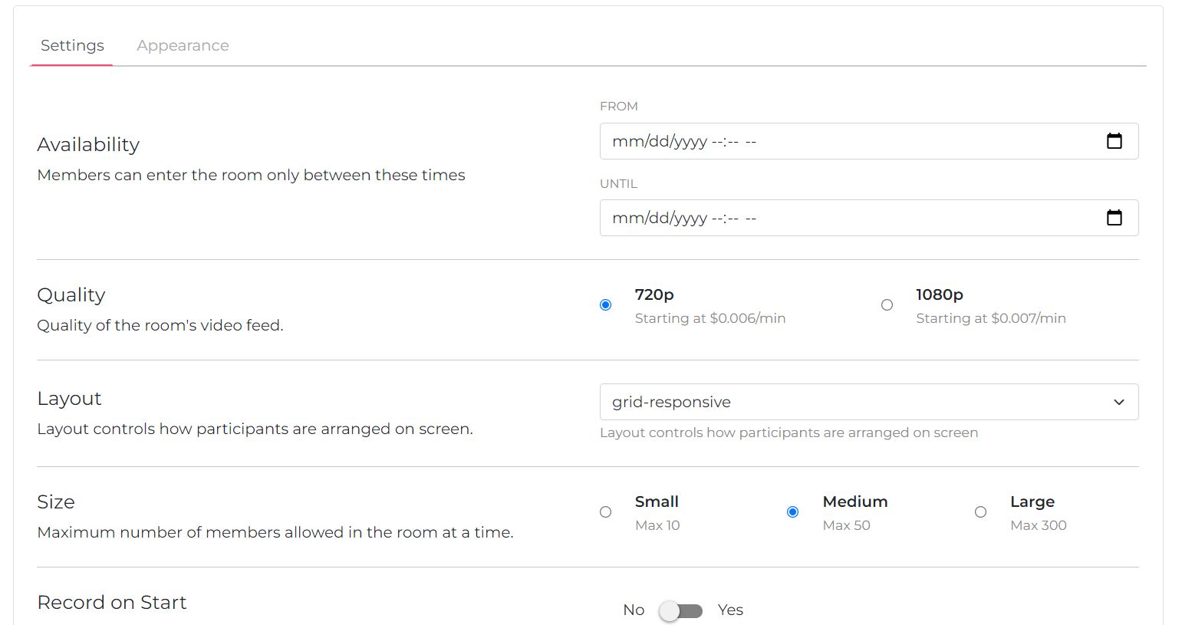Click 'Quality of the room's video feed.' text
The width and height of the screenshot is (1182, 625).
[160, 325]
